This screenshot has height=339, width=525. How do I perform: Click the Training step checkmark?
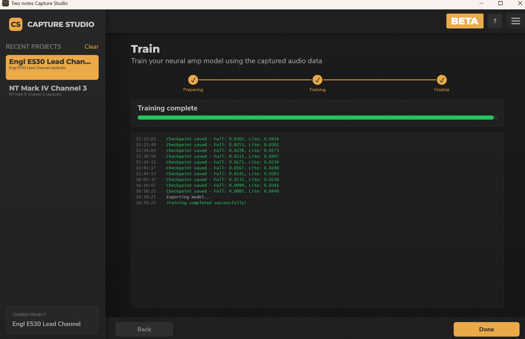click(x=317, y=80)
